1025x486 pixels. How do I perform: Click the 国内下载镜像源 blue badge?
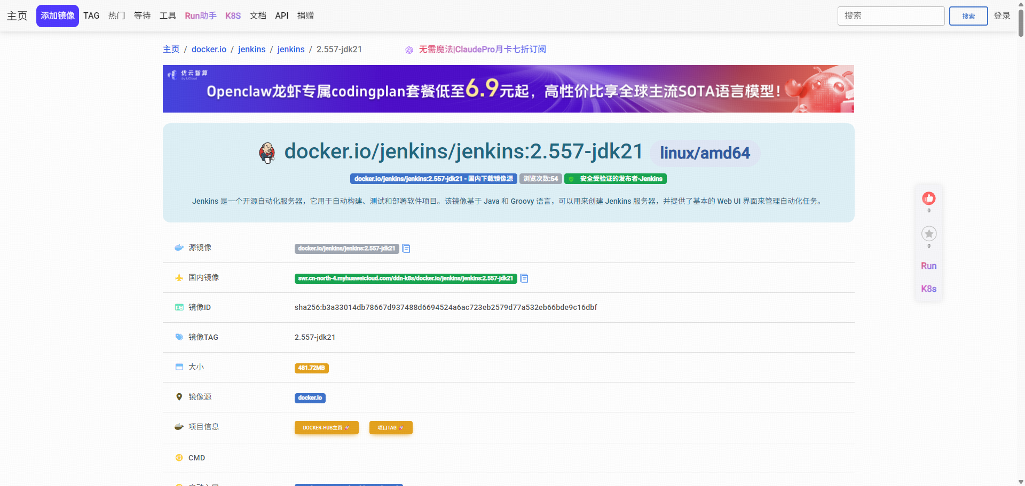click(x=433, y=179)
